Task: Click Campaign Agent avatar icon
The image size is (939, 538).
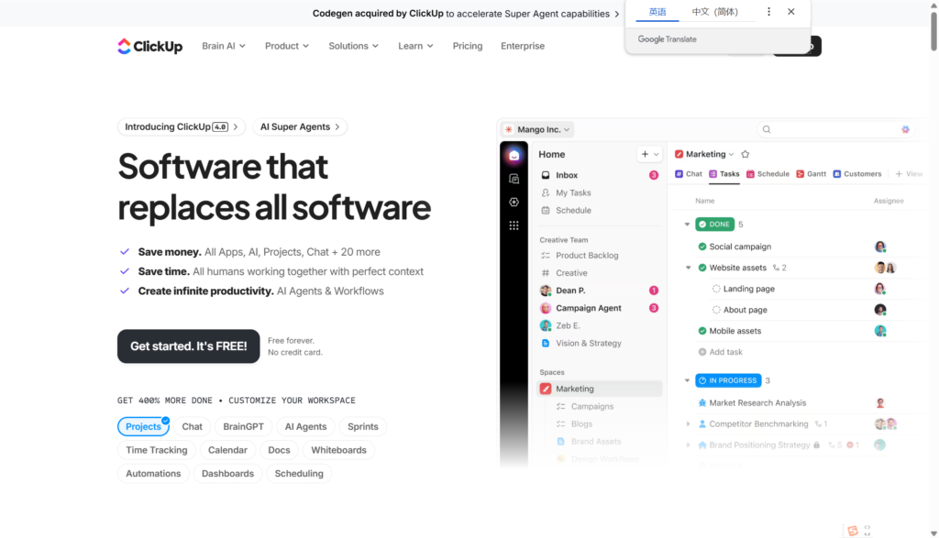Action: click(x=546, y=308)
